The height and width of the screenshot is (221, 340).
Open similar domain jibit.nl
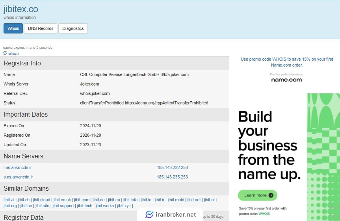coord(209,200)
